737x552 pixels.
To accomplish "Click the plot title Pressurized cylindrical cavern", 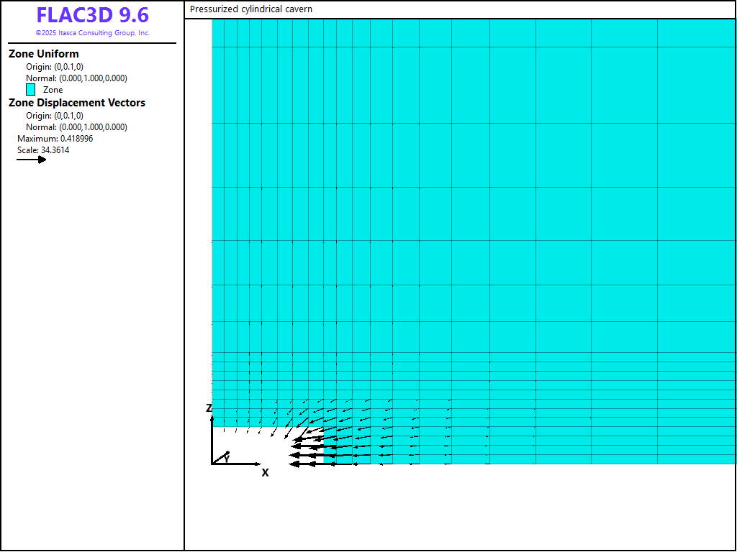I will click(251, 9).
